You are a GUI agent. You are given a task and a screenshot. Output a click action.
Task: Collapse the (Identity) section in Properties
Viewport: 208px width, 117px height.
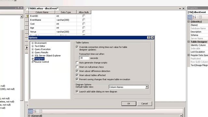[x=188, y=22]
